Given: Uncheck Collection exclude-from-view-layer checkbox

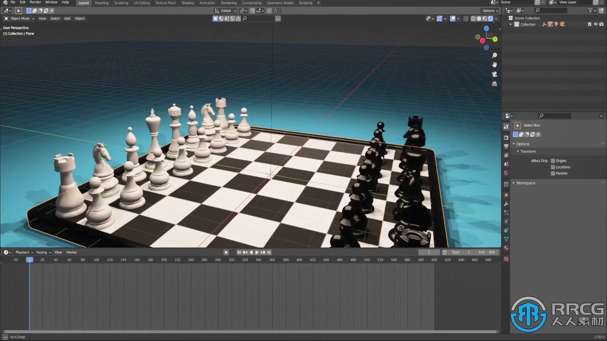Looking at the screenshot, I should pos(589,24).
